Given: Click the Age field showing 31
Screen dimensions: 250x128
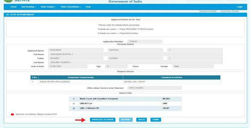Looking at the screenshot, I should (116, 66).
